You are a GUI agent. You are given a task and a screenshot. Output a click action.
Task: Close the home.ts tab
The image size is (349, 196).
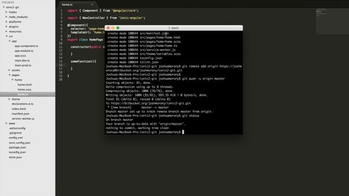click(92, 5)
